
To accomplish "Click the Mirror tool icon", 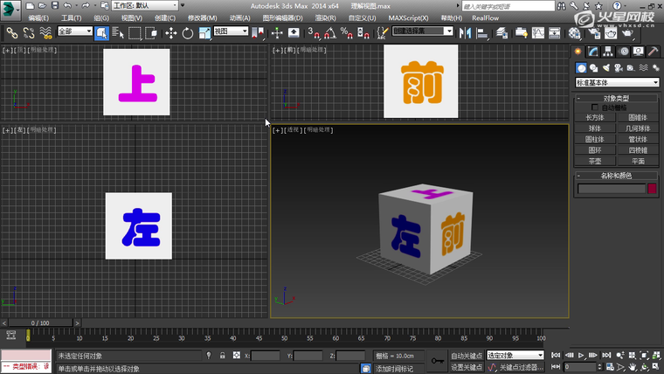I will (464, 32).
